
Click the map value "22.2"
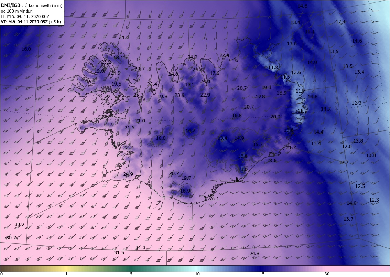(x=128, y=147)
